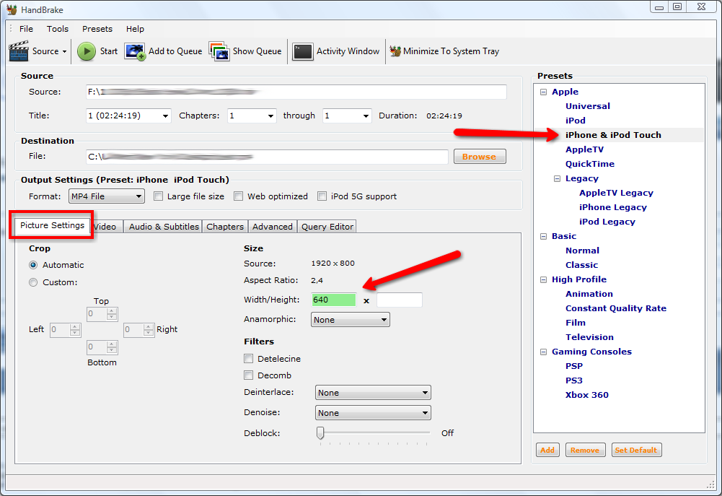Click the Deblock slider handle
Image resolution: width=722 pixels, height=496 pixels.
tap(320, 433)
